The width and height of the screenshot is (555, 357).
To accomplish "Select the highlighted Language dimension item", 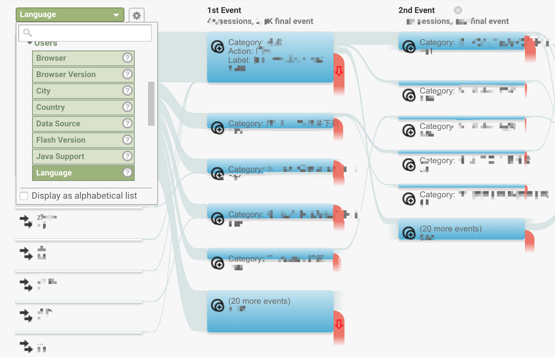I will [83, 173].
